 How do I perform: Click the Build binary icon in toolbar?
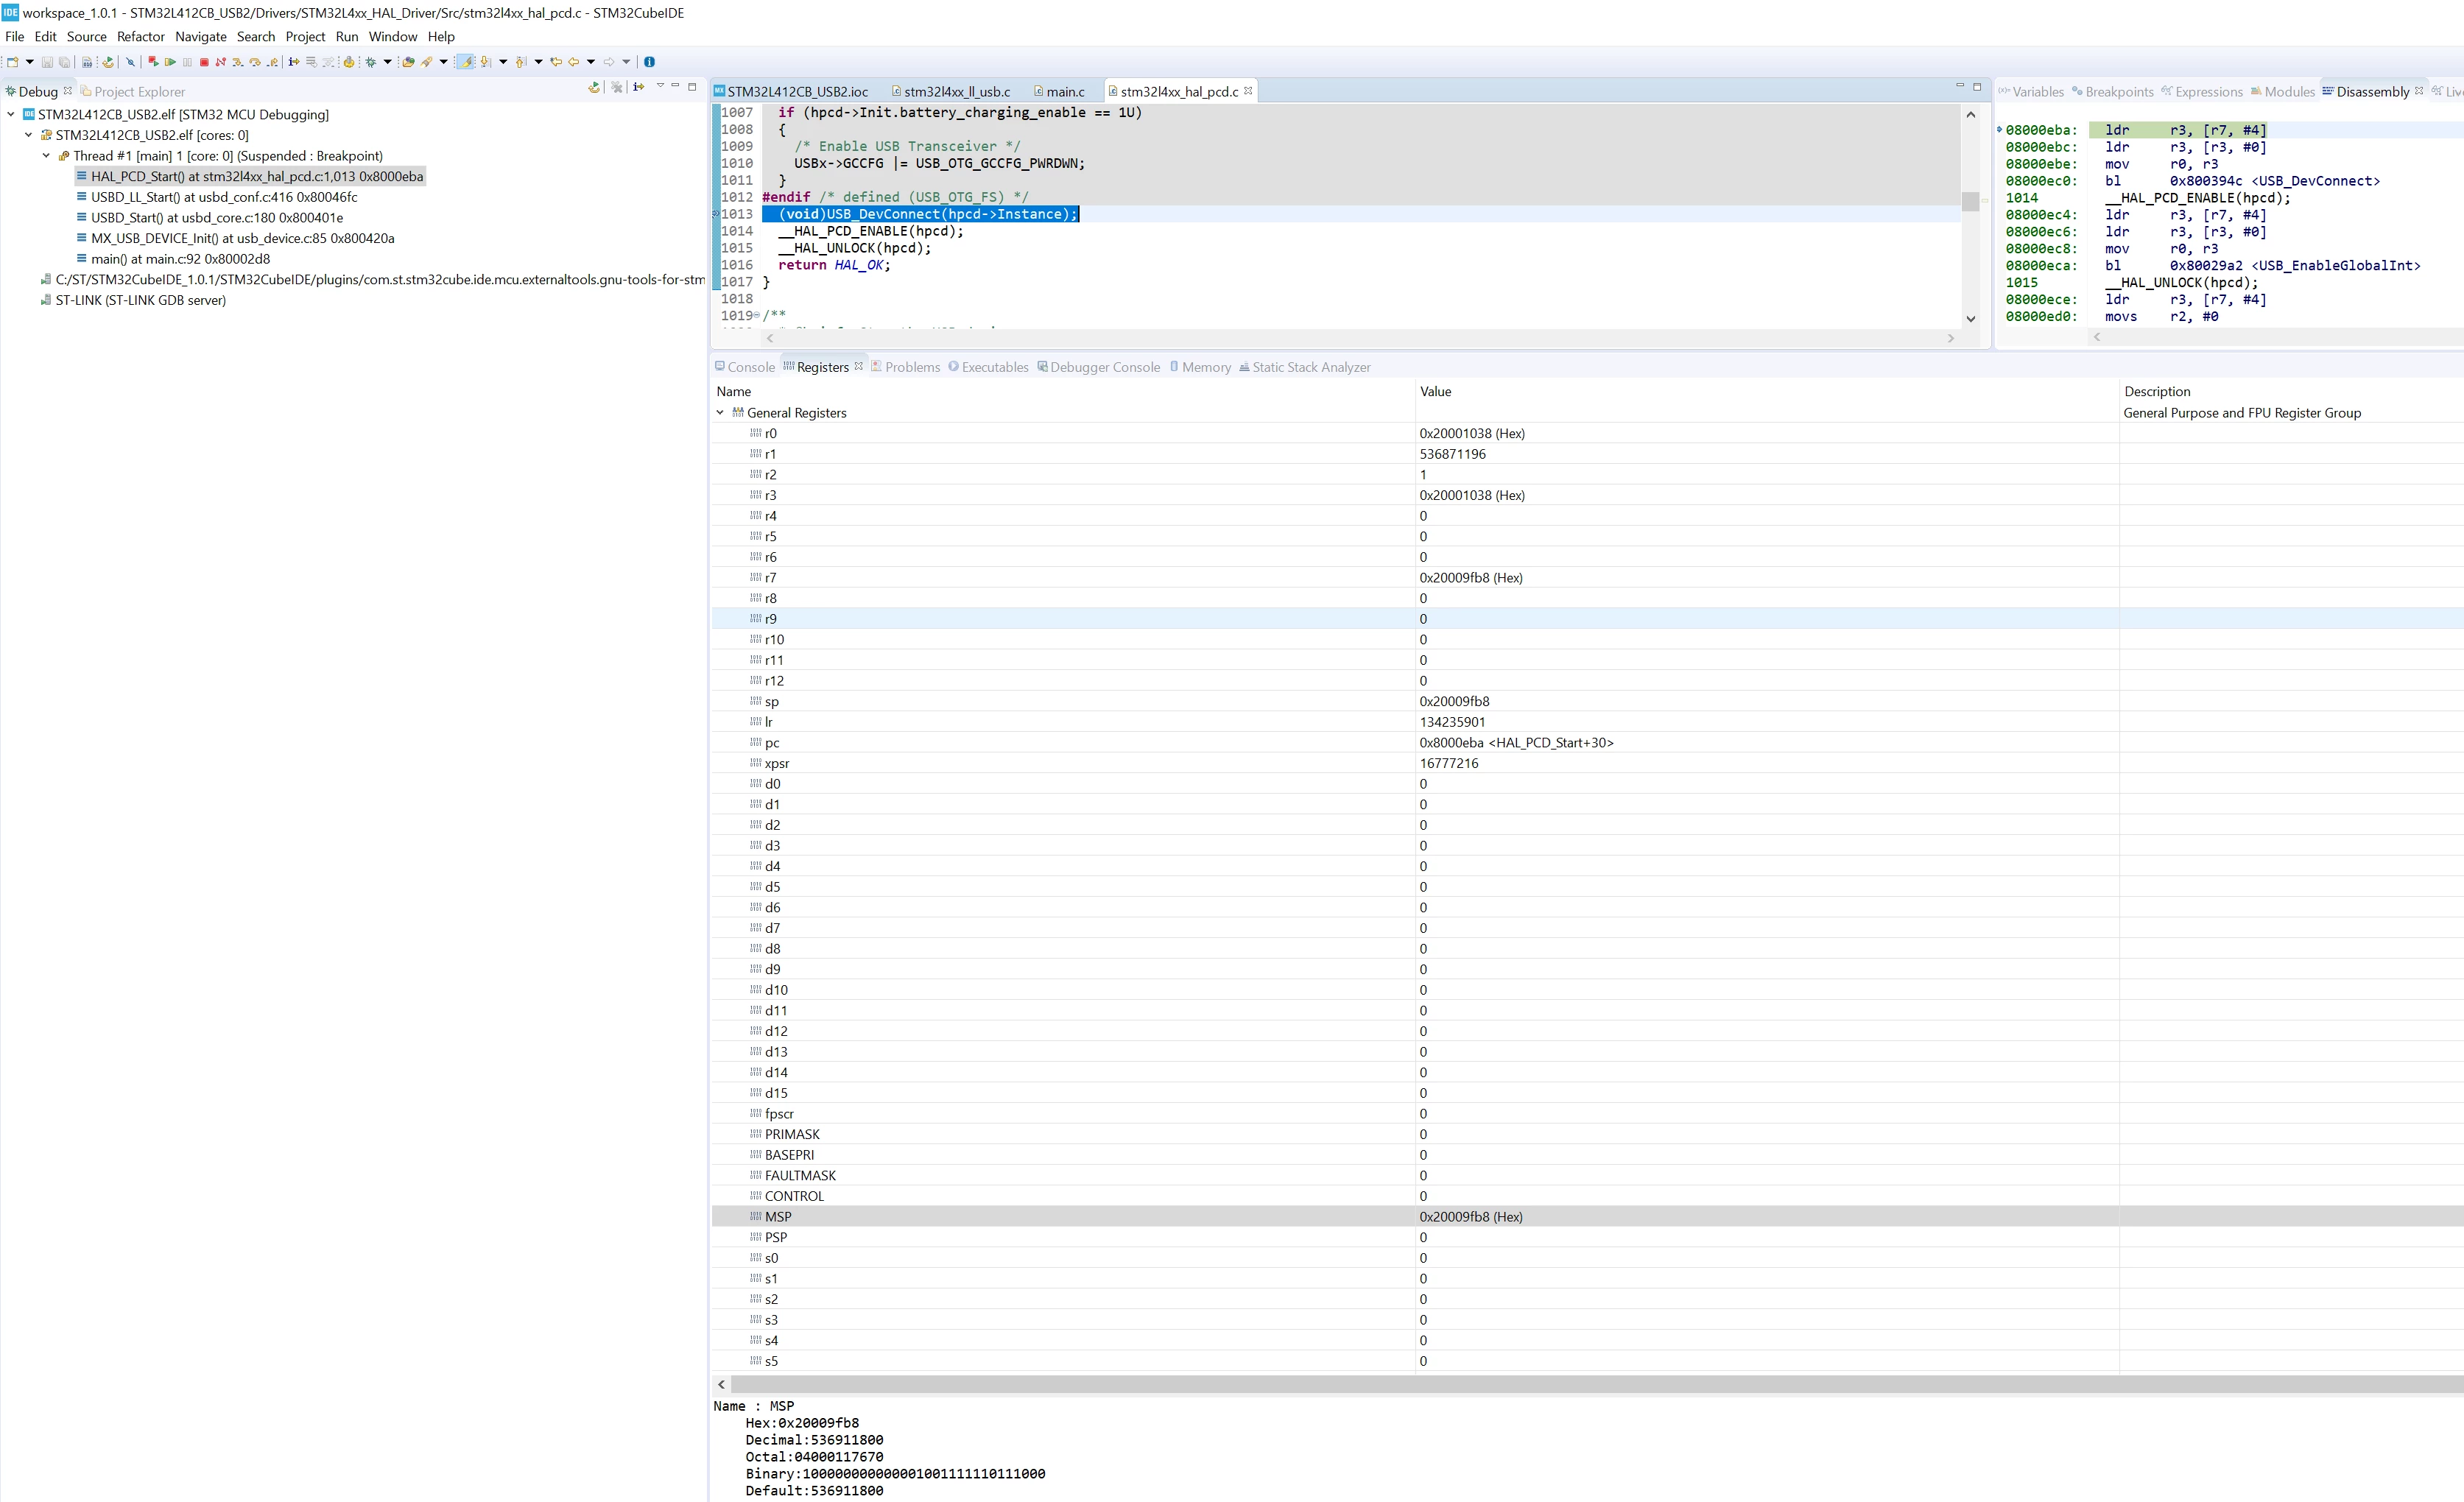tap(87, 62)
